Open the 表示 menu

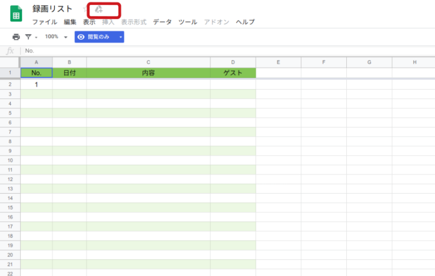coord(89,22)
